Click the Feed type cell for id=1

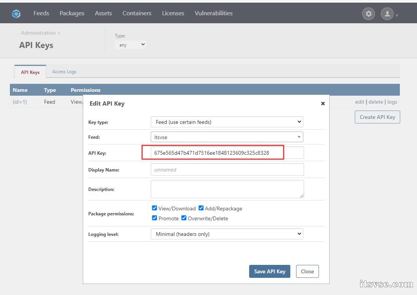50,102
